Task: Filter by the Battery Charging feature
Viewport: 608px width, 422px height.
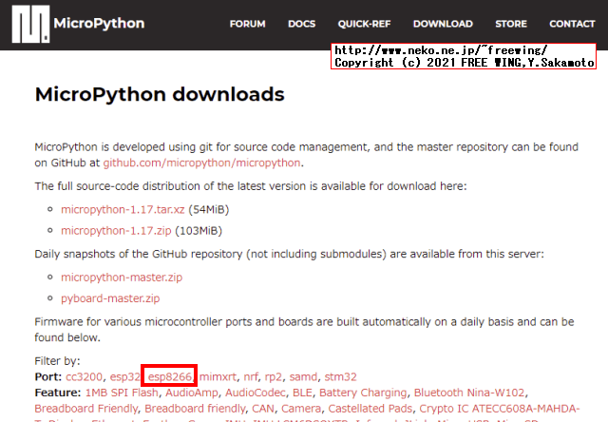Action: coord(361,392)
